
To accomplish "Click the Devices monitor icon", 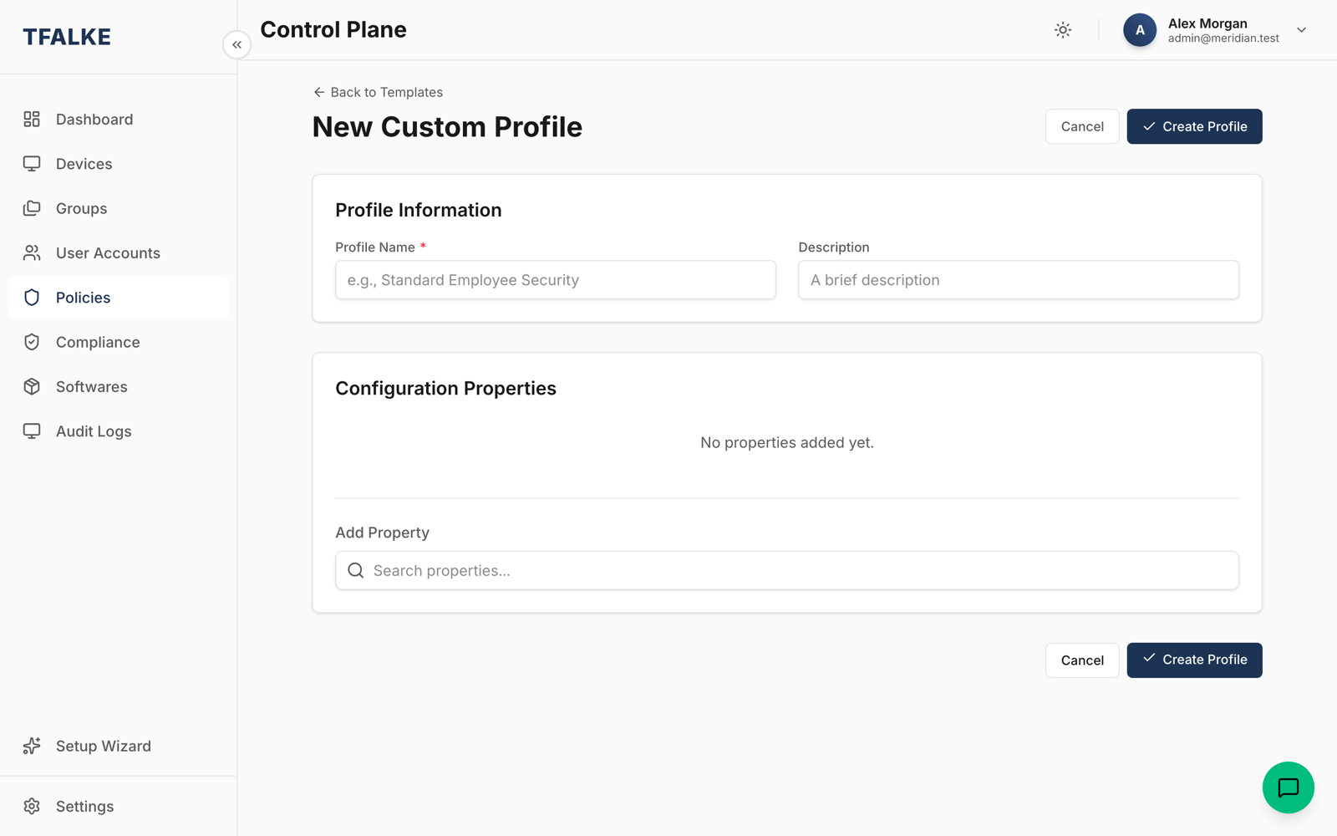I will [x=32, y=164].
